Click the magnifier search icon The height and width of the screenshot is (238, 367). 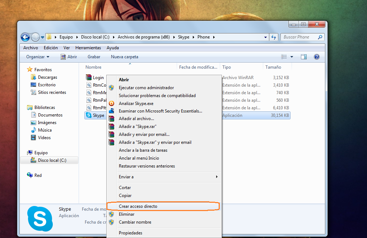[x=320, y=37]
